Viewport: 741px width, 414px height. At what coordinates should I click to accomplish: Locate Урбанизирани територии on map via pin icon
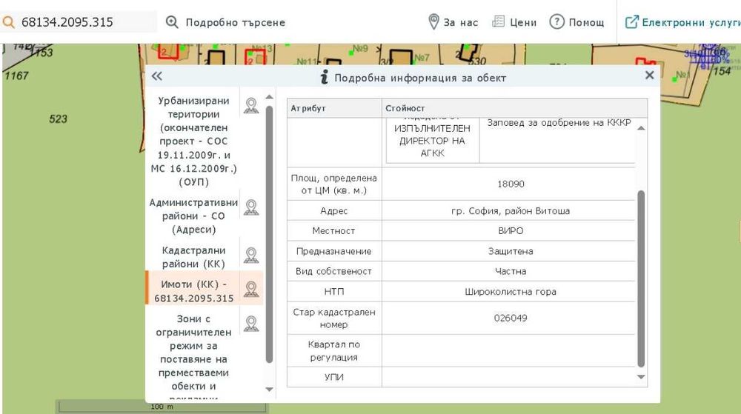[x=251, y=106]
